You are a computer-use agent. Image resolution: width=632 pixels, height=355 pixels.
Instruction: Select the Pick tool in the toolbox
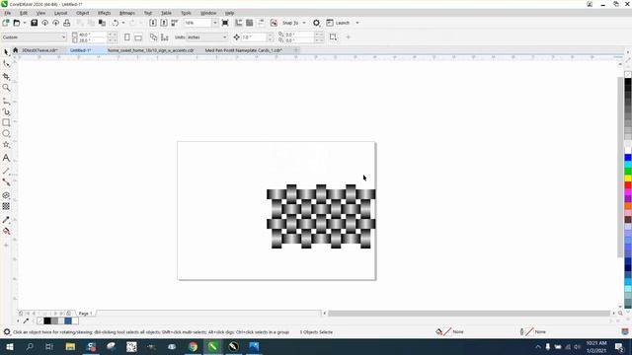pyautogui.click(x=6, y=52)
